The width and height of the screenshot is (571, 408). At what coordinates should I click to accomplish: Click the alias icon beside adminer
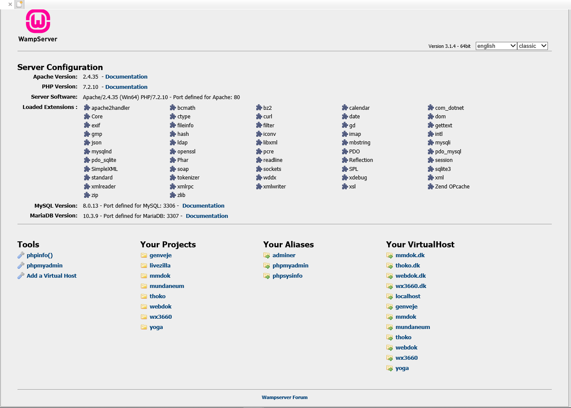point(267,255)
